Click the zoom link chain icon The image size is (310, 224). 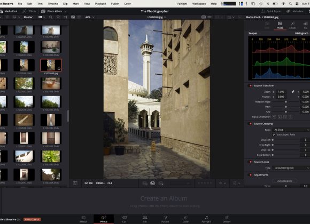[x=293, y=92]
